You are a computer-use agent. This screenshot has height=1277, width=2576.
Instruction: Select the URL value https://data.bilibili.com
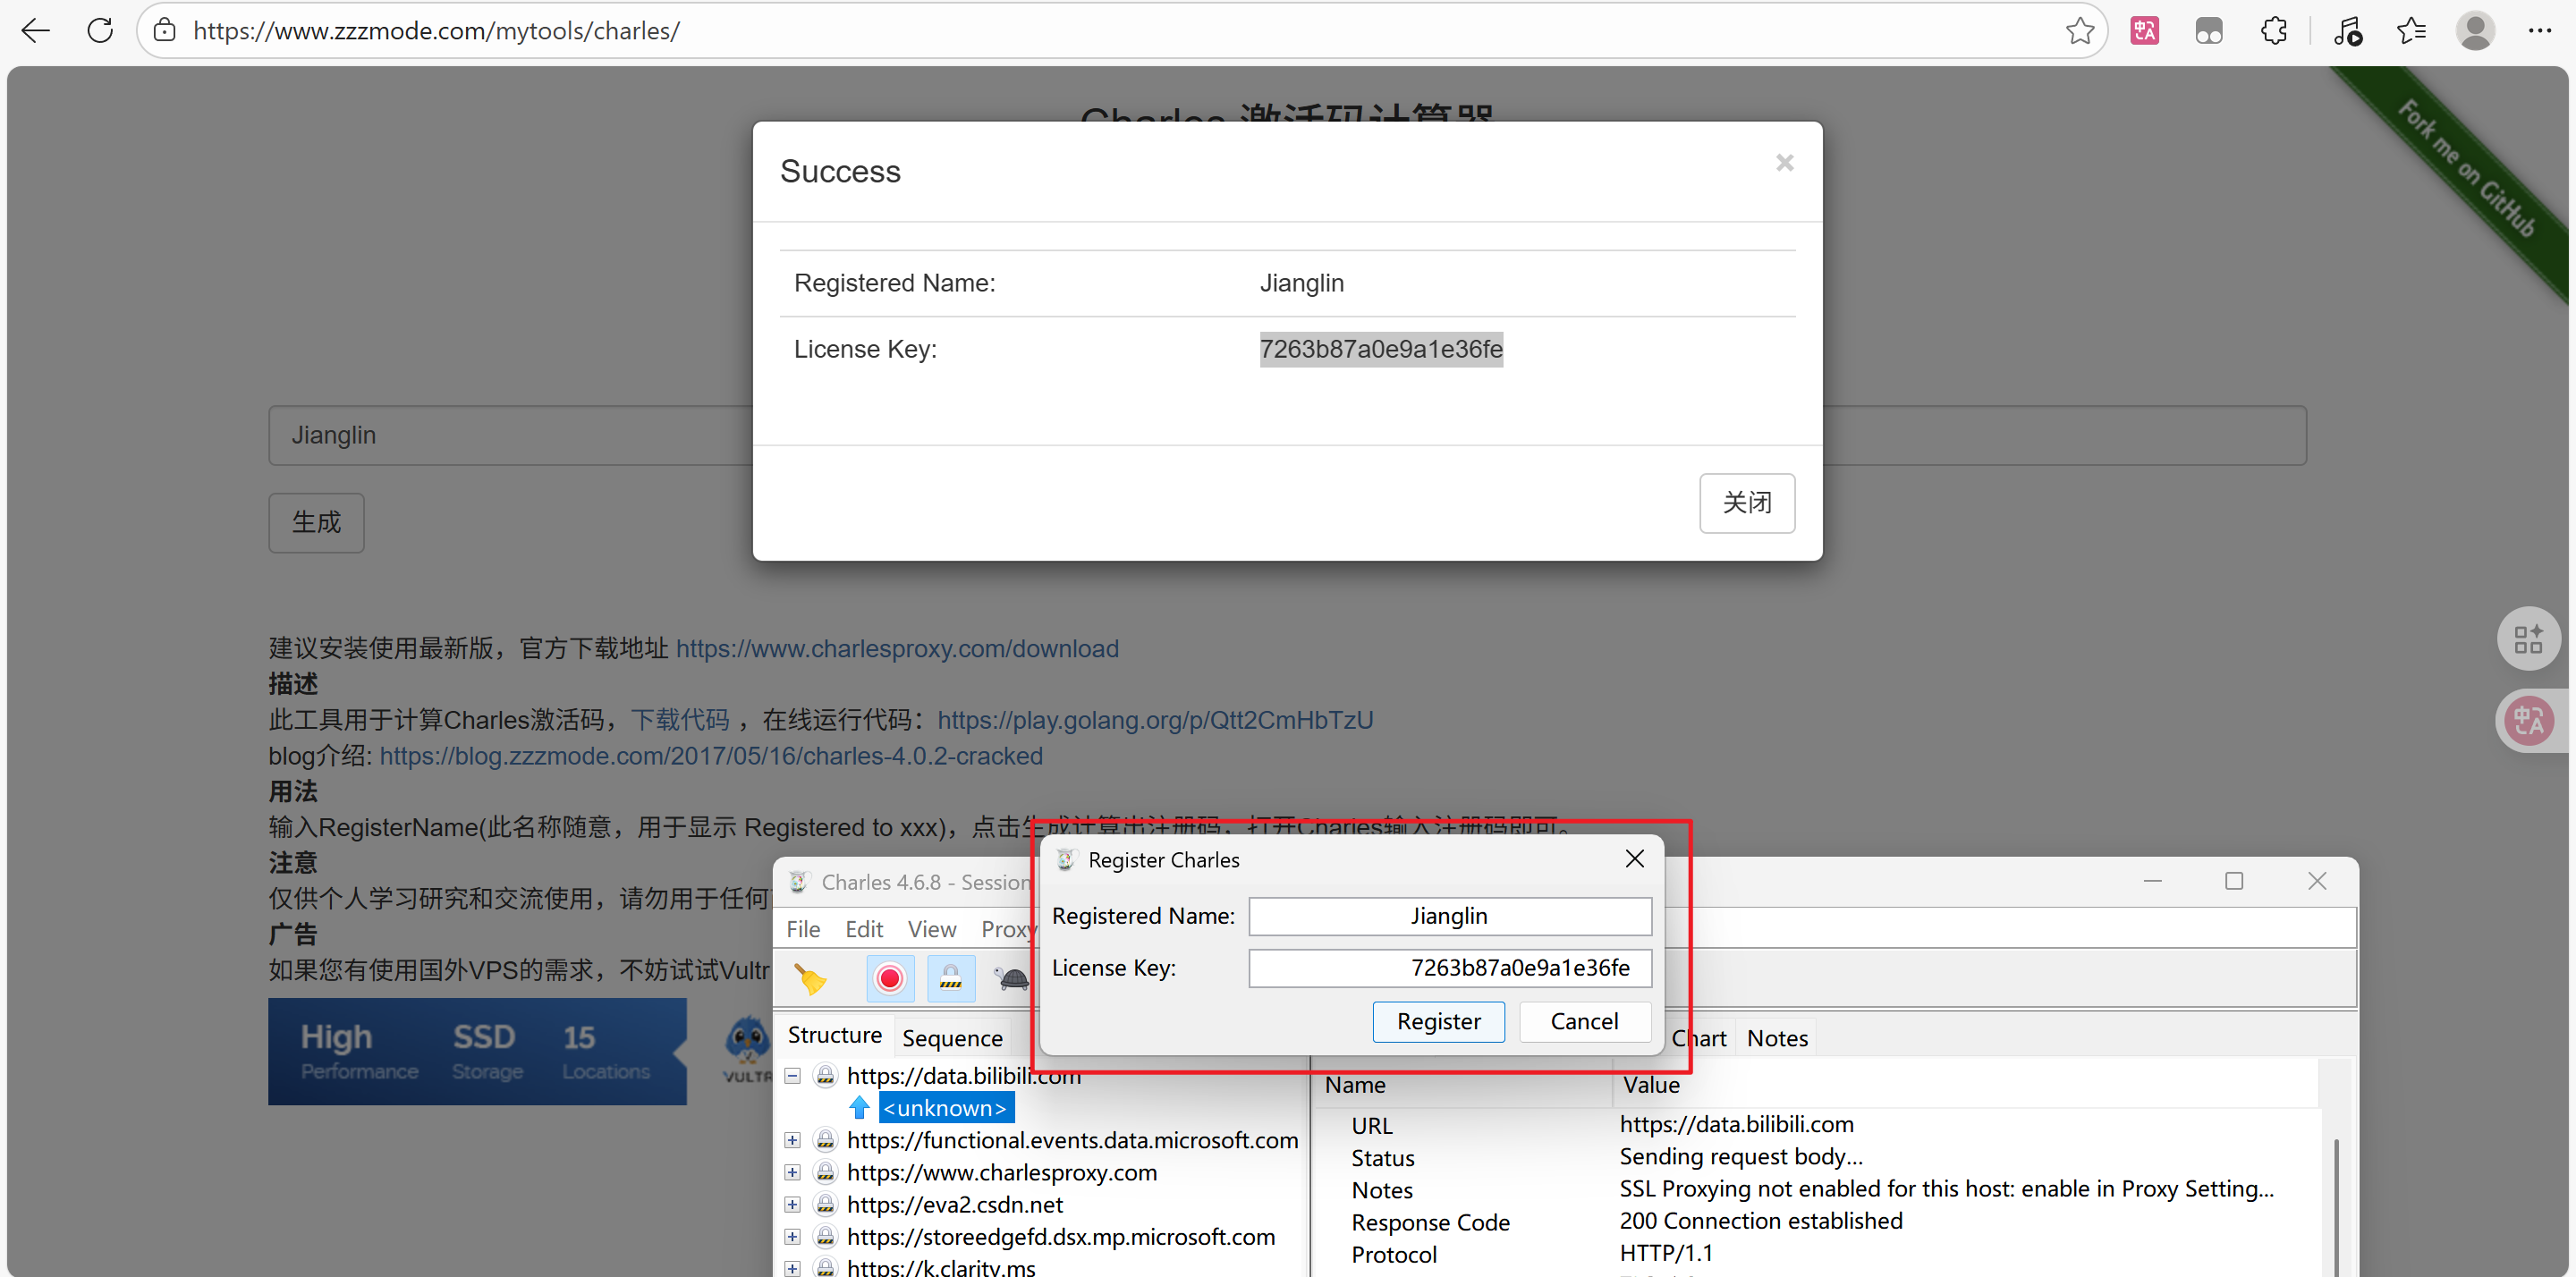click(x=1736, y=1124)
